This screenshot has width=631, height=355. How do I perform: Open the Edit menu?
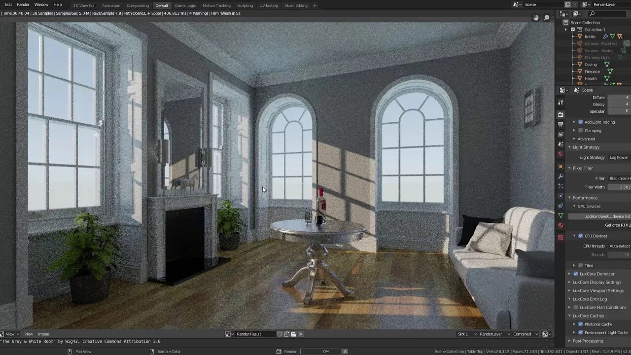coord(8,4)
